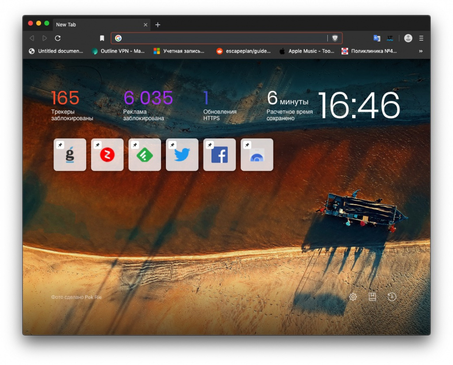Open Поликлиника №4 bookmark
Viewport: 453px width, 365px height.
point(369,51)
